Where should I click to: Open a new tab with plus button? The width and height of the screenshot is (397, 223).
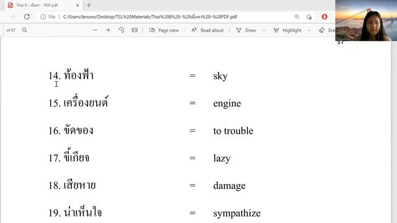coord(89,5)
